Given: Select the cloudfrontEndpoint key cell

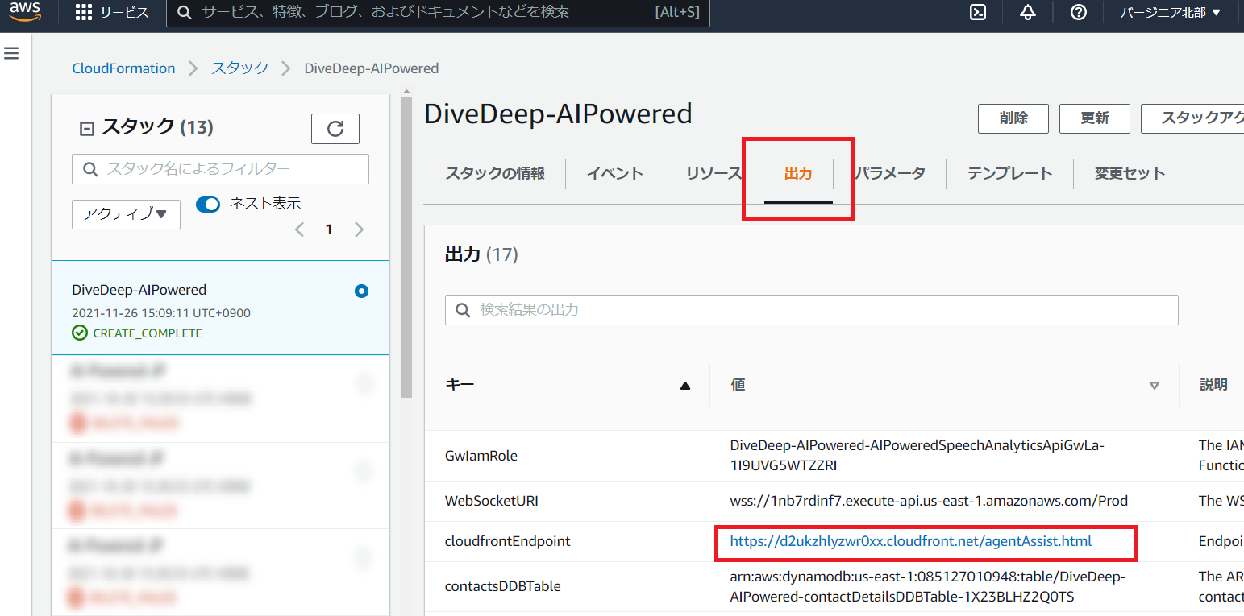Looking at the screenshot, I should (x=508, y=541).
